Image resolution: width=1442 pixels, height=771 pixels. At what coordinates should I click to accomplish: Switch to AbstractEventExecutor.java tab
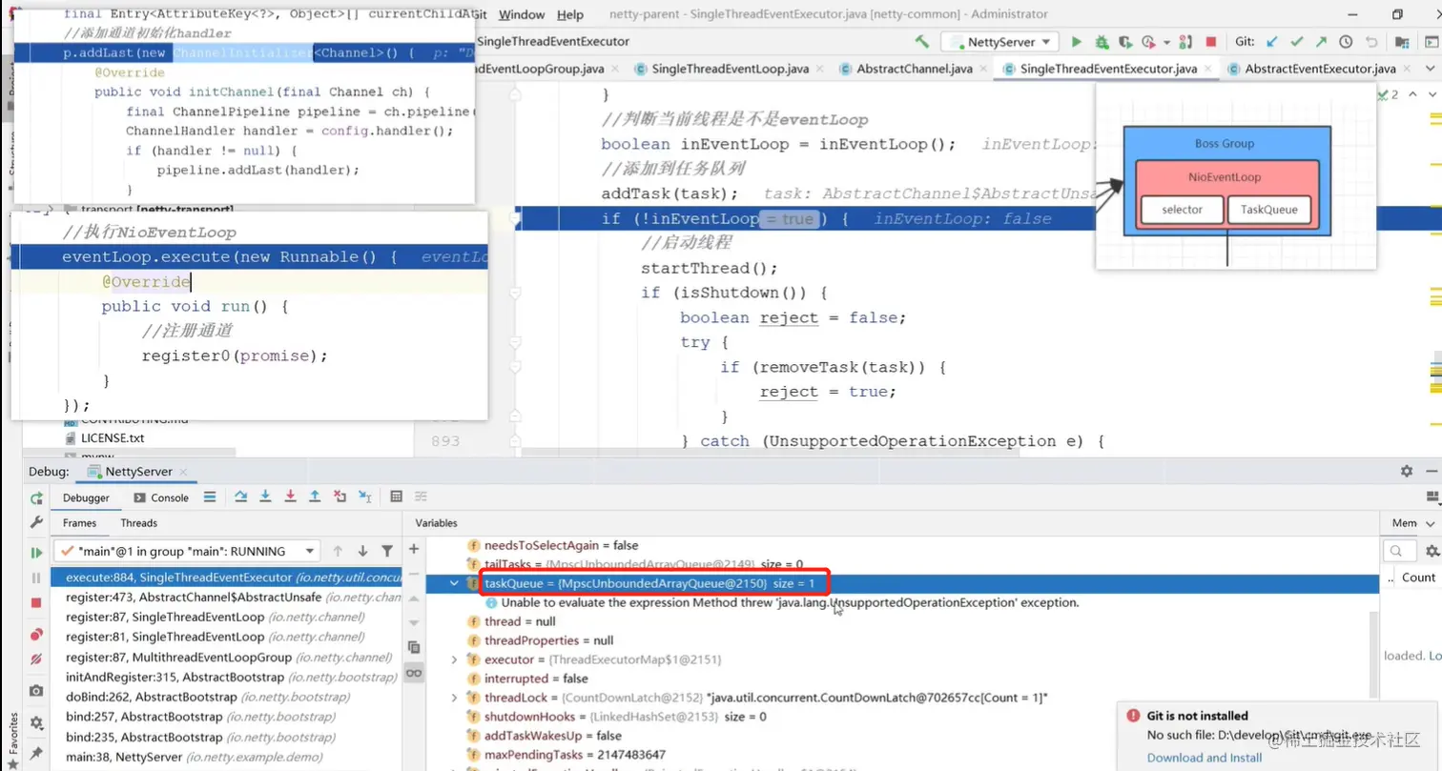tap(1320, 69)
